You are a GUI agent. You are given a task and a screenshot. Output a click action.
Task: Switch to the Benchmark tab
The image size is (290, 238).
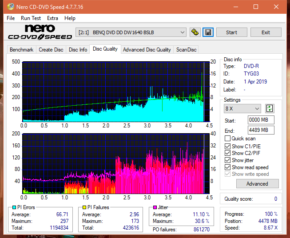[x=22, y=50]
